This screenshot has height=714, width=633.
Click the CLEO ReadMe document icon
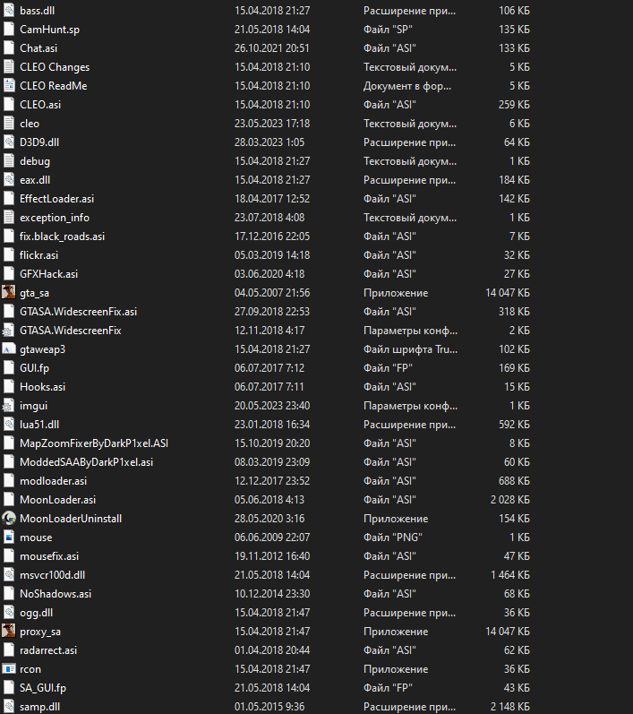(8, 86)
